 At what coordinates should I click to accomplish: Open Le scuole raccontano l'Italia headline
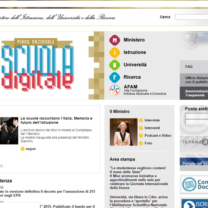coord(57,120)
